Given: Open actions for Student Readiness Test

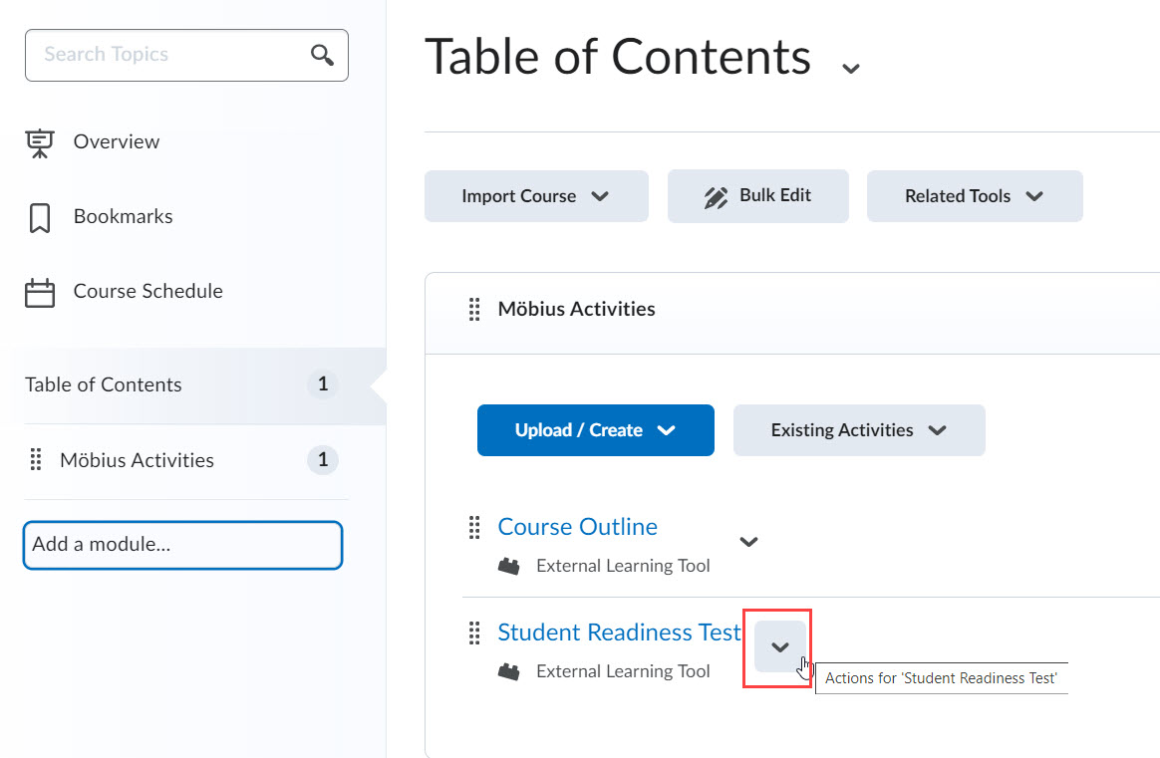Looking at the screenshot, I should (x=778, y=647).
